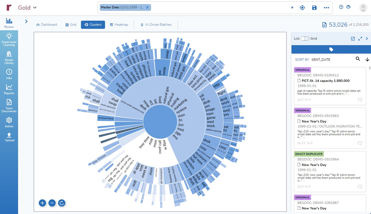Select the 'dr appt' cluster segment
This screenshot has height=214, width=371.
point(137,169)
